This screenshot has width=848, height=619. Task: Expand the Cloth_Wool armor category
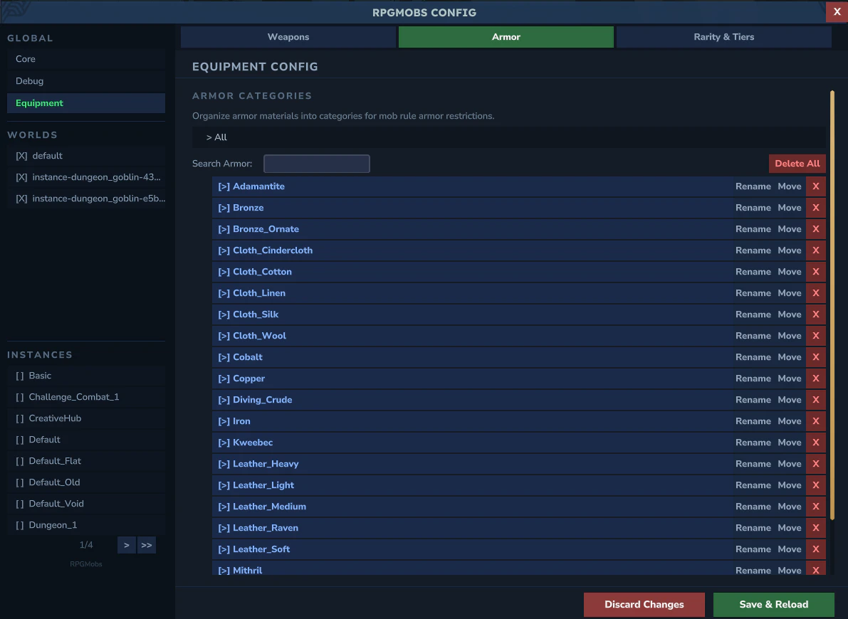223,335
